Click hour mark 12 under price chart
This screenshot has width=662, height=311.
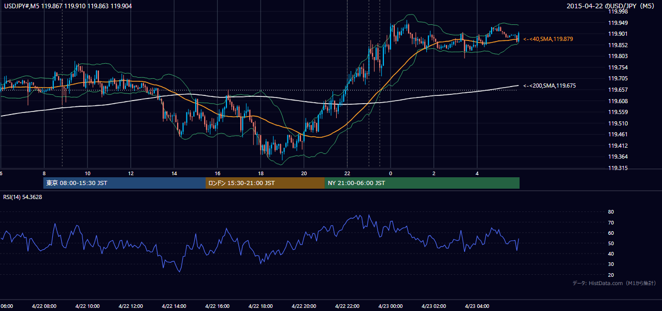[x=131, y=173]
